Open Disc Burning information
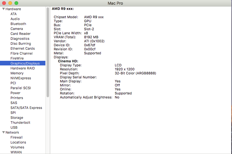Viewport: 232px width, 154px height. (21, 44)
